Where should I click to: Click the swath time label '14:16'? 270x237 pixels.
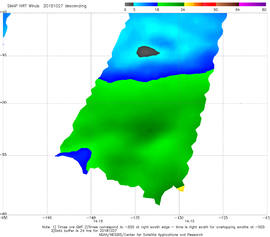point(98,221)
